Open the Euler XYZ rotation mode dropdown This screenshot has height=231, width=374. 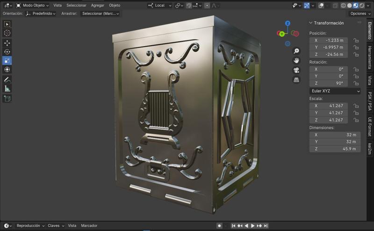pos(335,91)
